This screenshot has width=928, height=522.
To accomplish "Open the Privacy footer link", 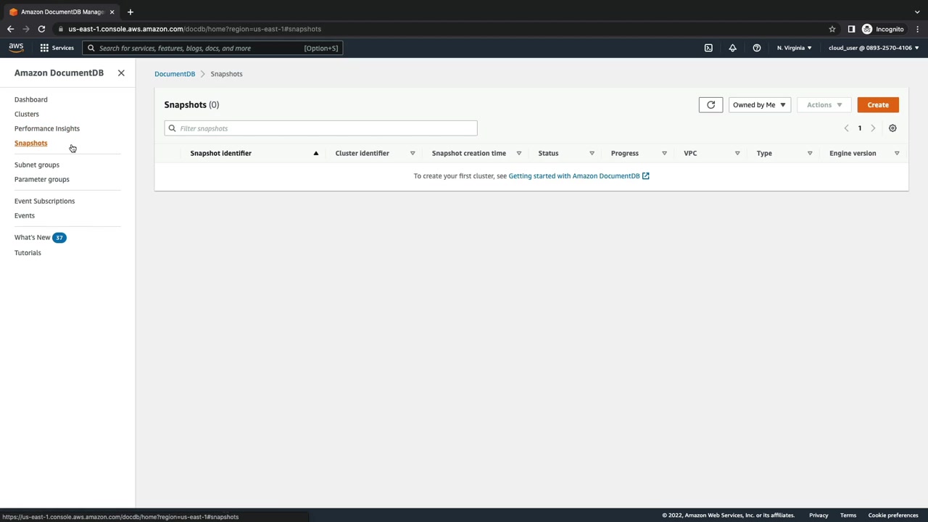I will pyautogui.click(x=819, y=515).
